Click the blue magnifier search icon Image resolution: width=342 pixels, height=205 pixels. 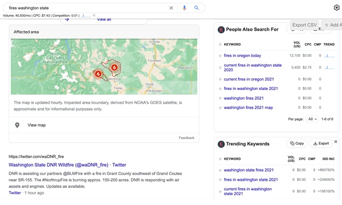(x=197, y=8)
